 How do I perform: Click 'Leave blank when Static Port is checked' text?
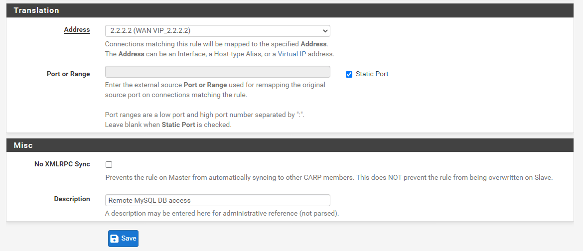click(168, 125)
